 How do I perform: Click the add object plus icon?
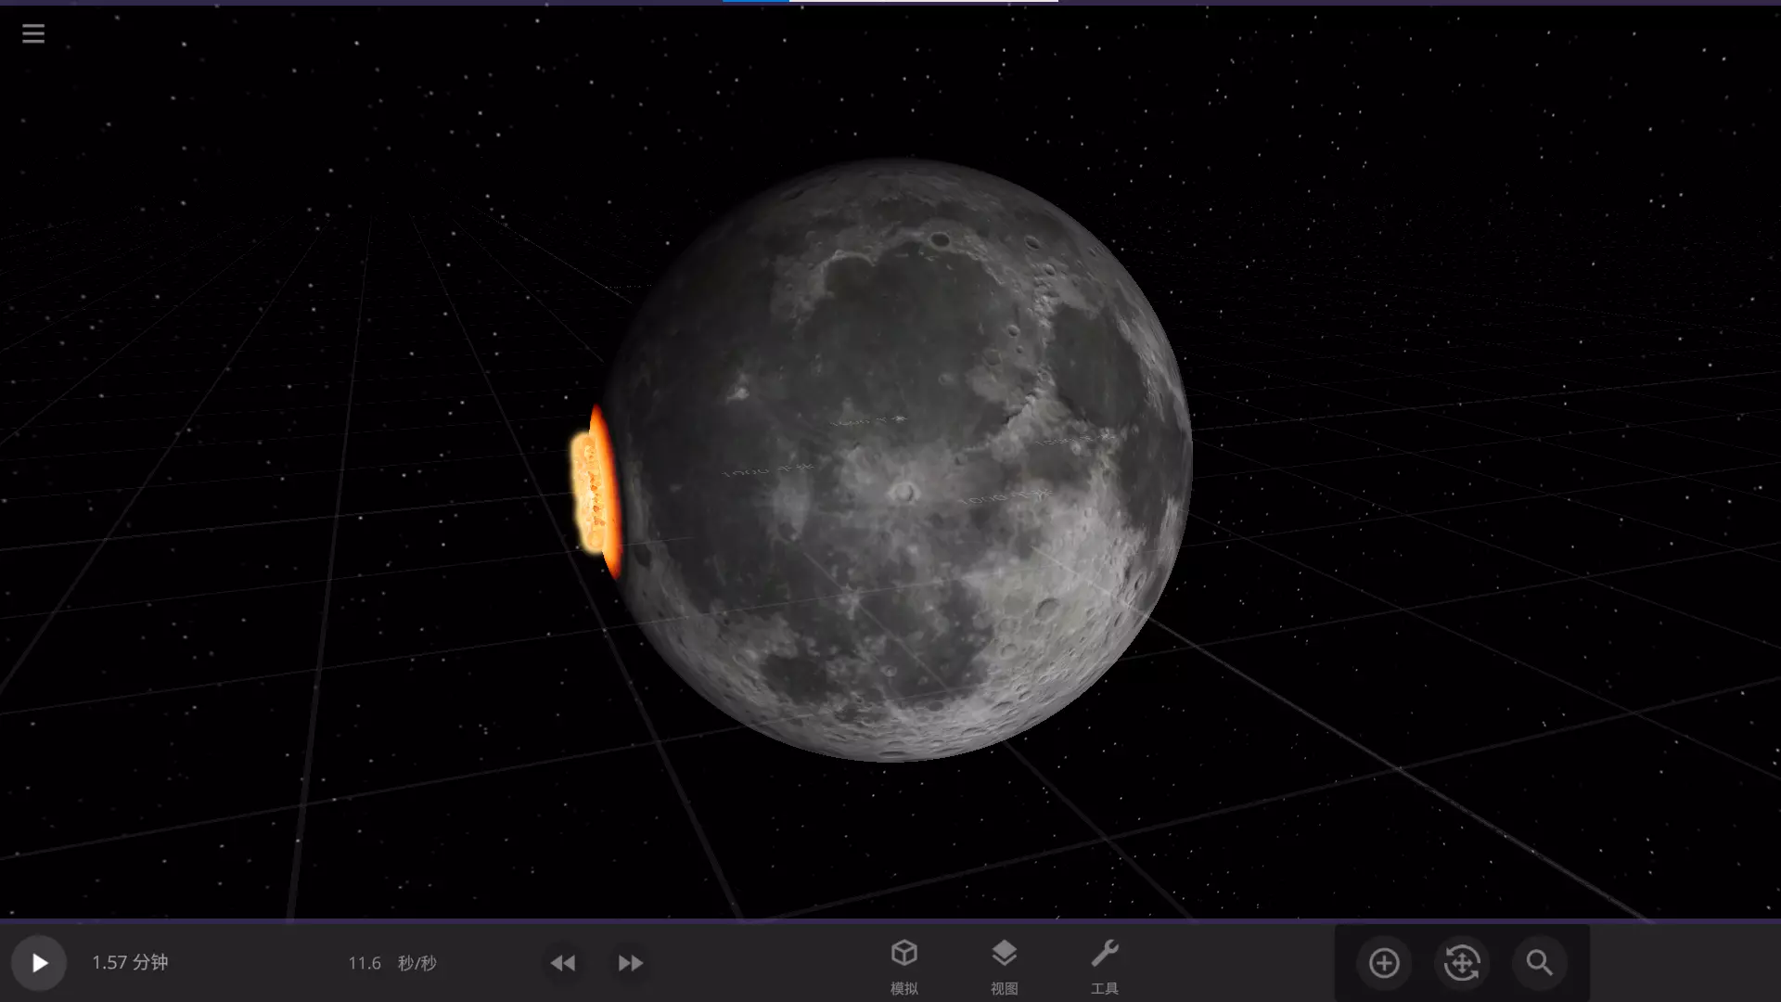click(x=1384, y=963)
